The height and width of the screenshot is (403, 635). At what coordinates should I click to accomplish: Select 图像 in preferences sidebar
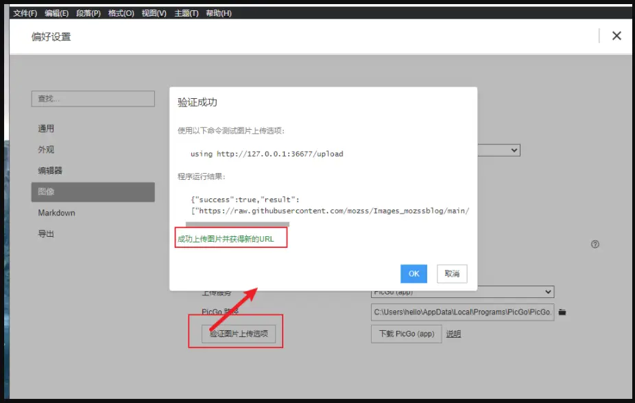93,192
